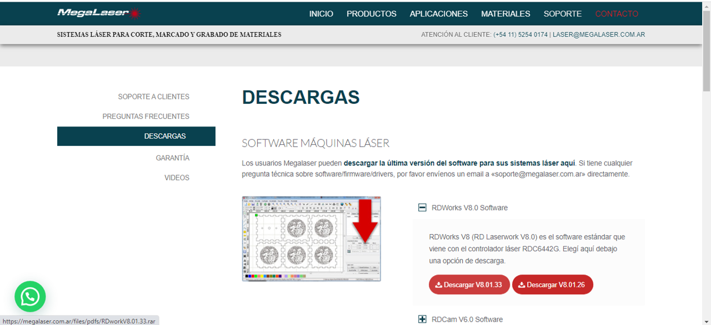Open the GARANTÍA sidebar link

173,158
